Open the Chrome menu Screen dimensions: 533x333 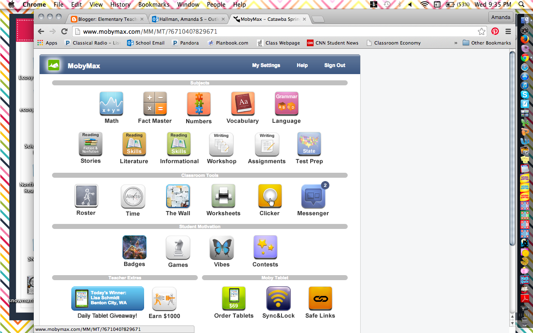point(508,31)
